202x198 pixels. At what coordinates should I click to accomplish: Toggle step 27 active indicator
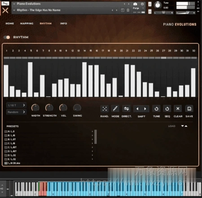click(163, 58)
